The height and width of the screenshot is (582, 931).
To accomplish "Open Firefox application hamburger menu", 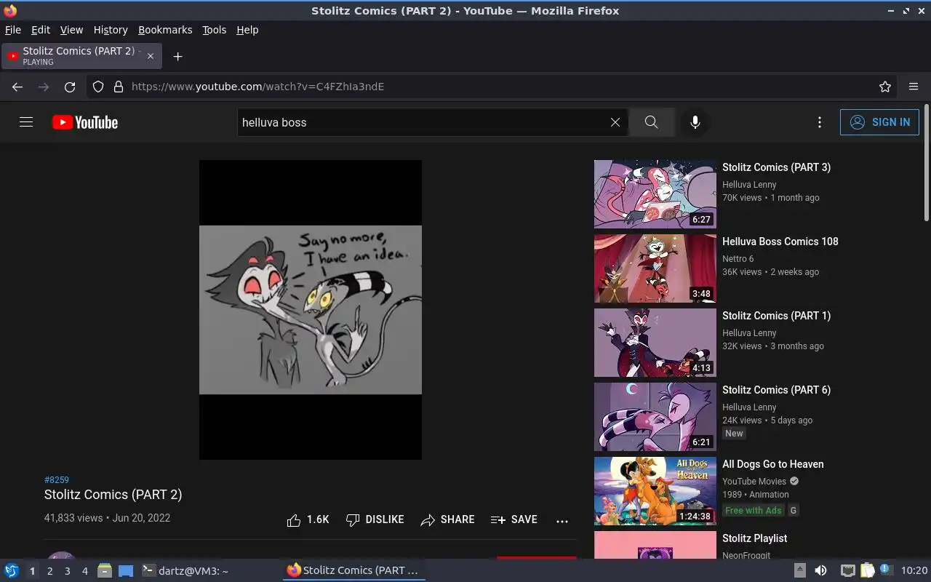I will click(914, 87).
